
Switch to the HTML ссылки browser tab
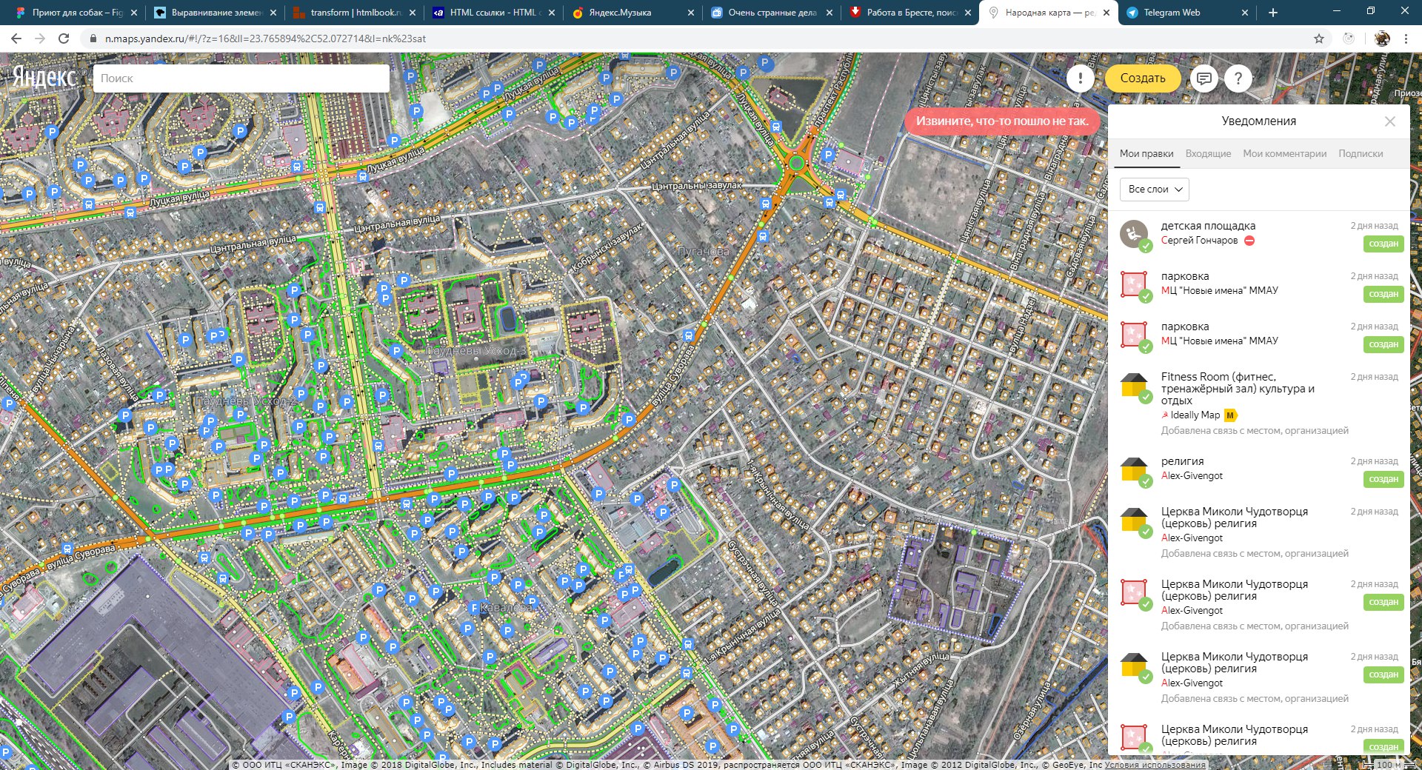(x=493, y=13)
